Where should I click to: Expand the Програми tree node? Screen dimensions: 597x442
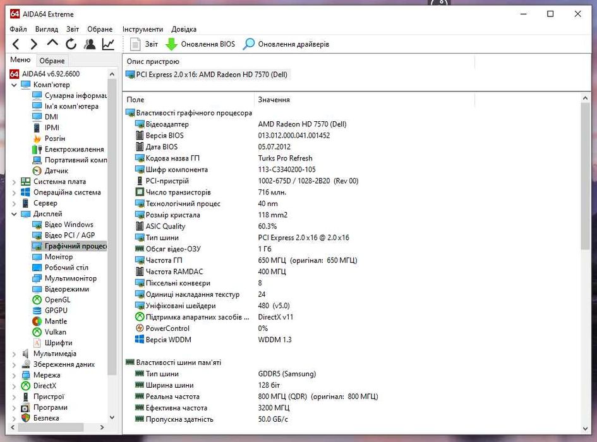pyautogui.click(x=14, y=407)
